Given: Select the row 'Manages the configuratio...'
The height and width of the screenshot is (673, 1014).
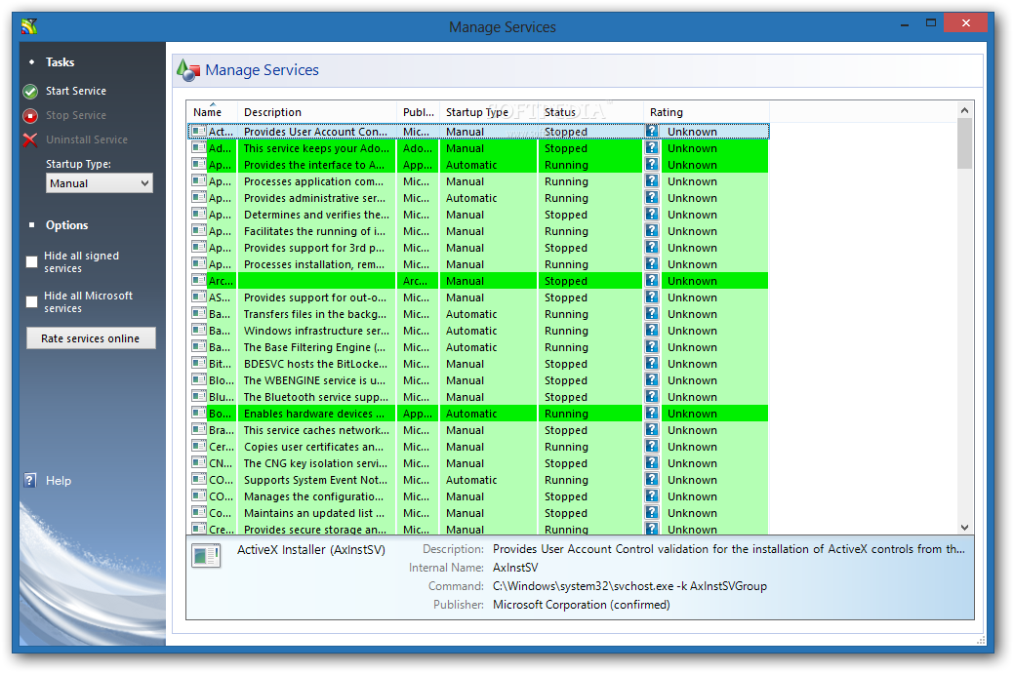Looking at the screenshot, I should coord(478,496).
